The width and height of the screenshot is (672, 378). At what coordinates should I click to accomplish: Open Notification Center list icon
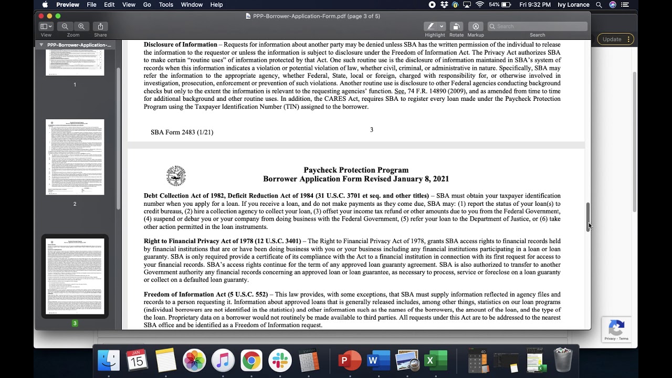click(626, 5)
